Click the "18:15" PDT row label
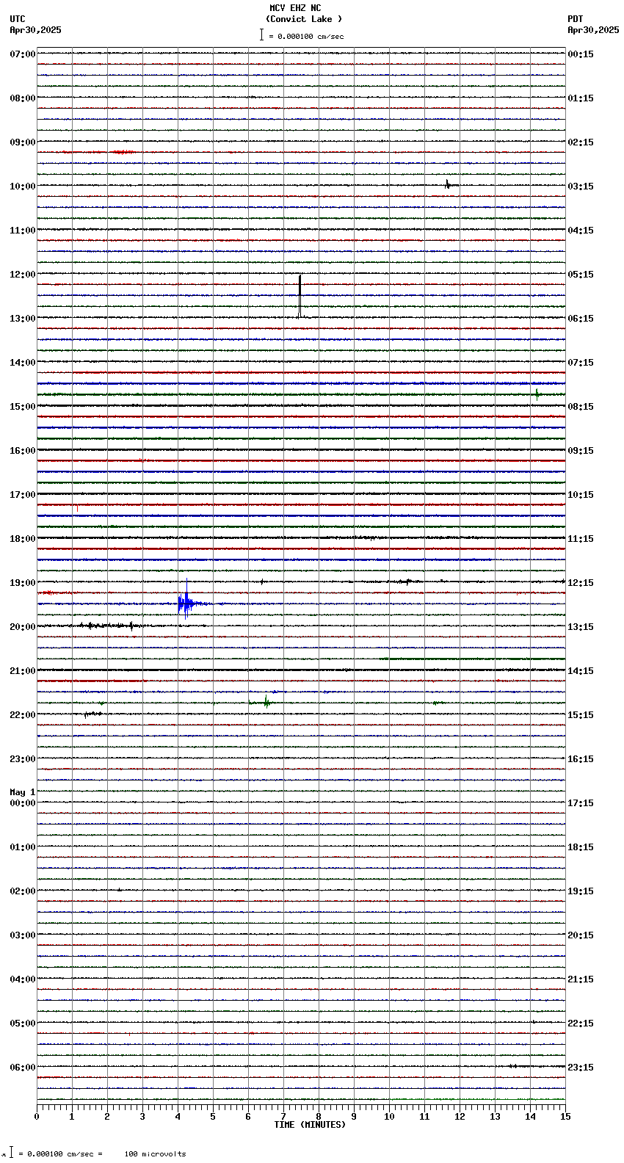This screenshot has width=624, height=1163. [581, 847]
